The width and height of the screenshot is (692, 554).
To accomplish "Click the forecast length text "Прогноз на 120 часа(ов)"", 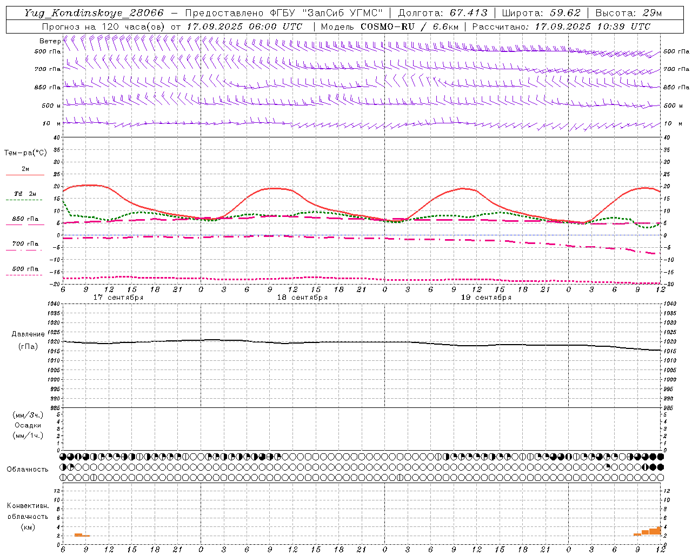I will [x=104, y=27].
